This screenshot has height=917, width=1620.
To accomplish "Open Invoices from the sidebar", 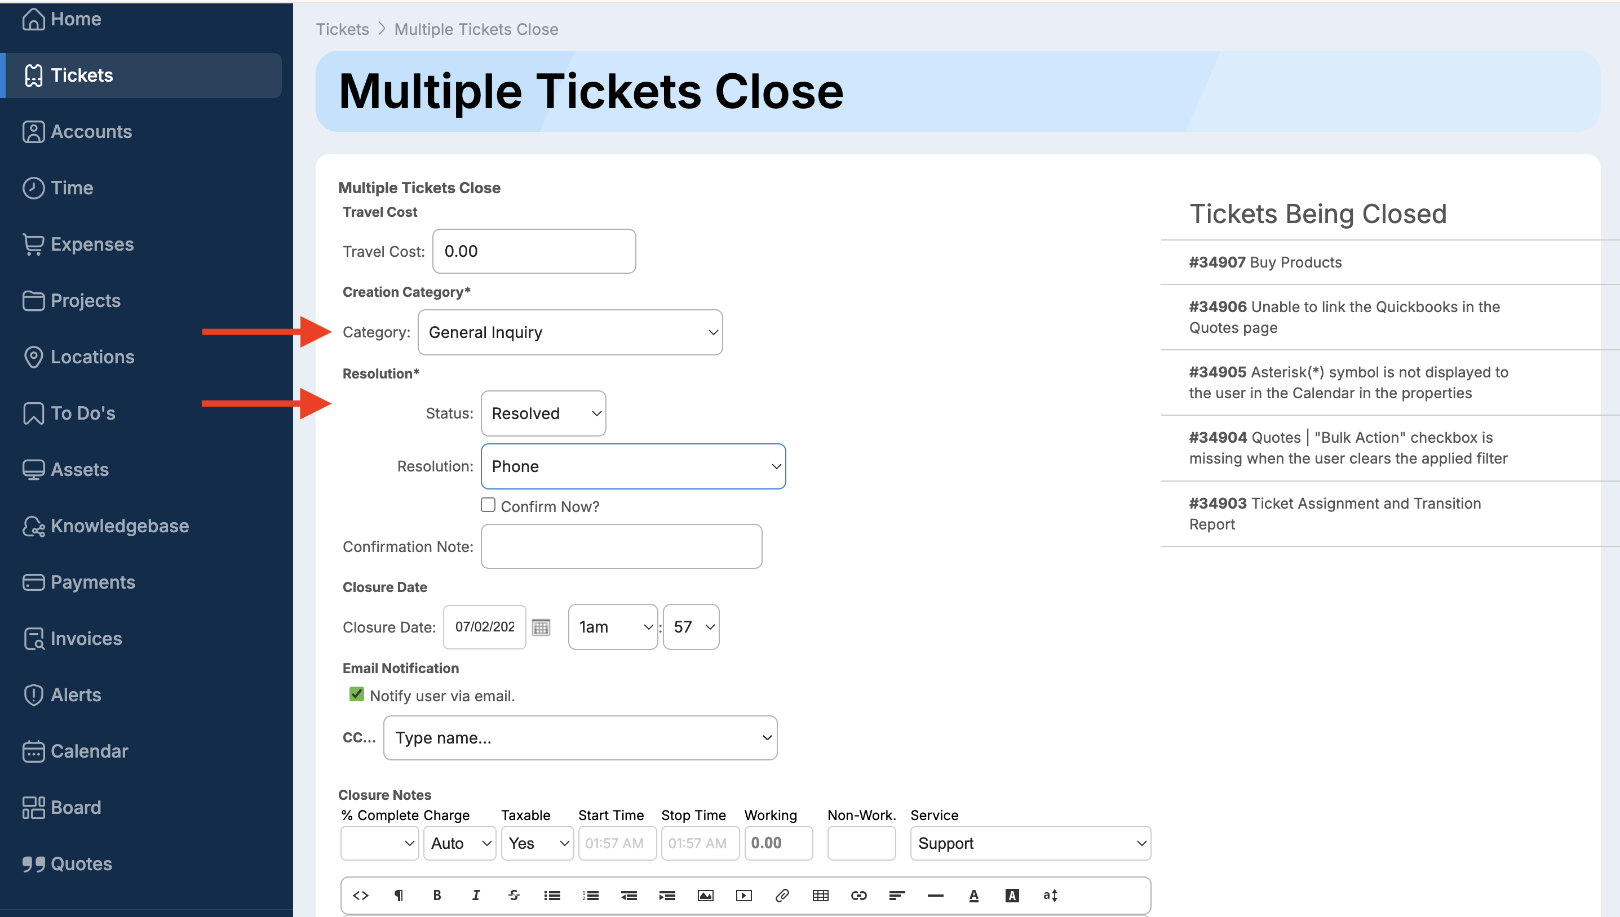I will [86, 638].
